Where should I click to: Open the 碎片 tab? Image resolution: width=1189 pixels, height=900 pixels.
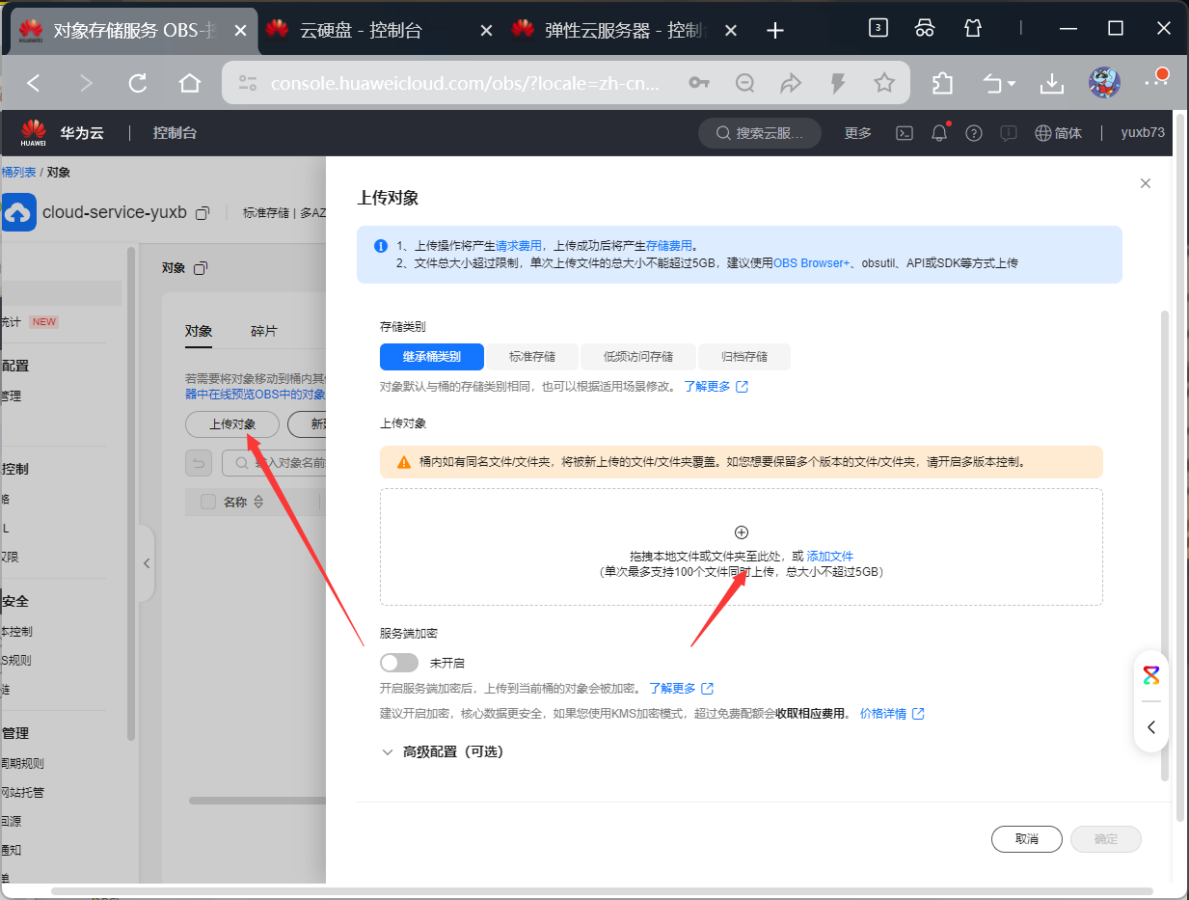264,331
